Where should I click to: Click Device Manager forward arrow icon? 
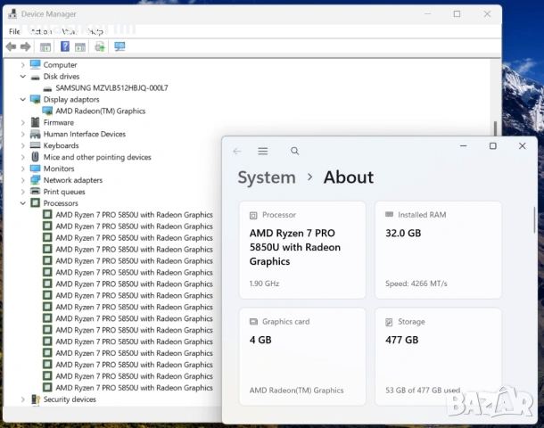25,46
